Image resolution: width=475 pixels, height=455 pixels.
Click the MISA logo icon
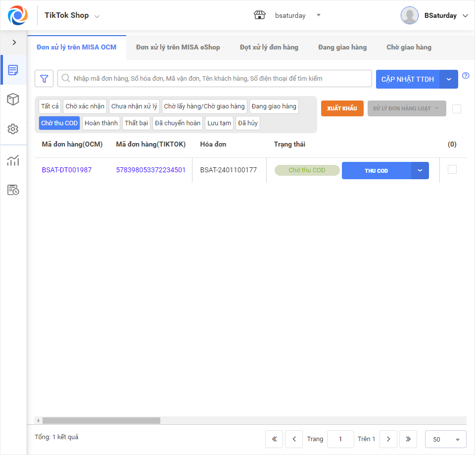point(18,15)
